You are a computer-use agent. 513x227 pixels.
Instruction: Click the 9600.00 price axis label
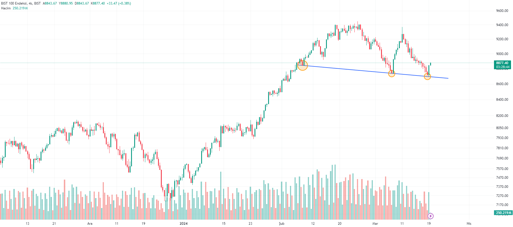tap(502, 11)
